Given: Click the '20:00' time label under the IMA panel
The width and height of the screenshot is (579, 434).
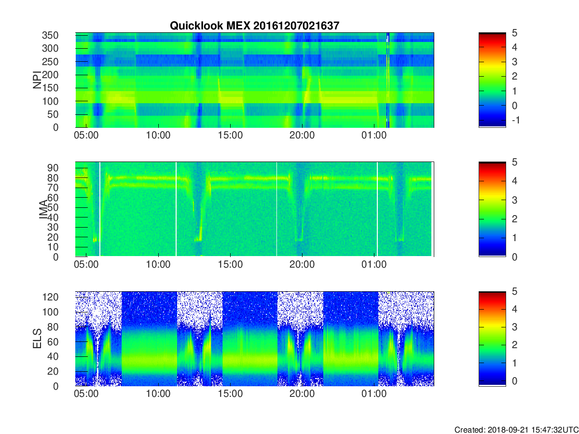Looking at the screenshot, I should coord(302,265).
